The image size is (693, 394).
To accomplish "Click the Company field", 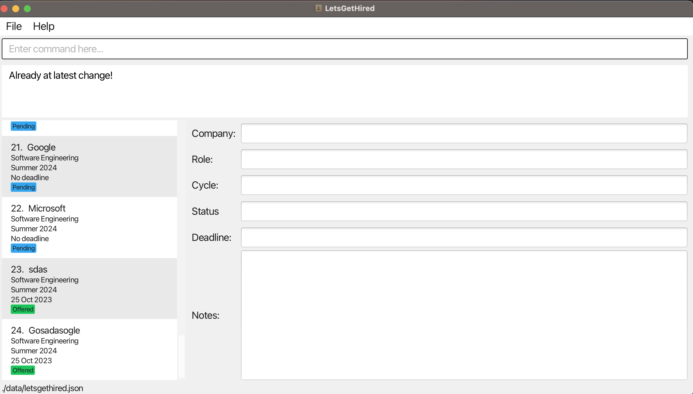I will 464,133.
